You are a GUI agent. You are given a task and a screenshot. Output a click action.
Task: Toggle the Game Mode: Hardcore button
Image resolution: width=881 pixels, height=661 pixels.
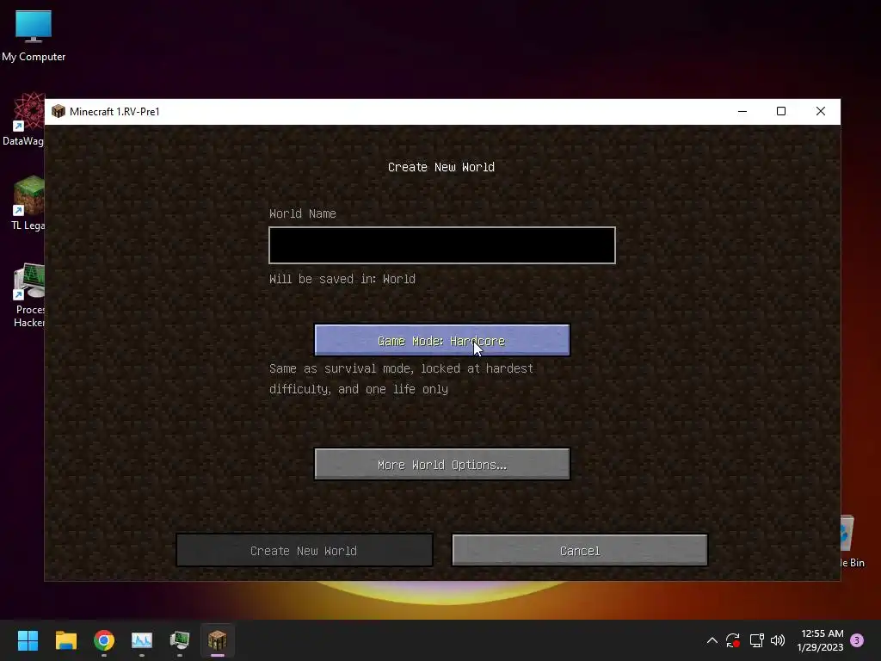click(x=441, y=340)
